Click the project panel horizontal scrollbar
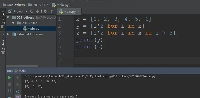Viewport: 200px width, 98px height. pyautogui.click(x=22, y=66)
